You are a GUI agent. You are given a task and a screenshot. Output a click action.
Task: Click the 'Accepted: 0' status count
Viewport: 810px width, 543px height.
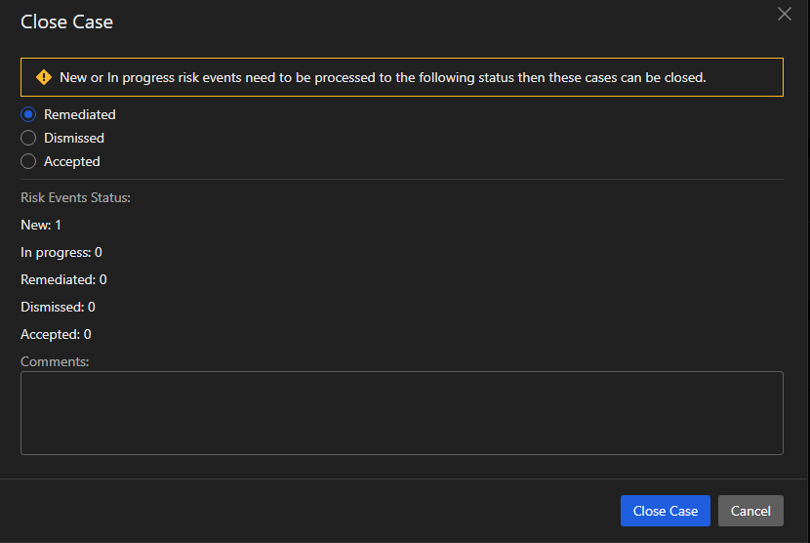point(56,334)
